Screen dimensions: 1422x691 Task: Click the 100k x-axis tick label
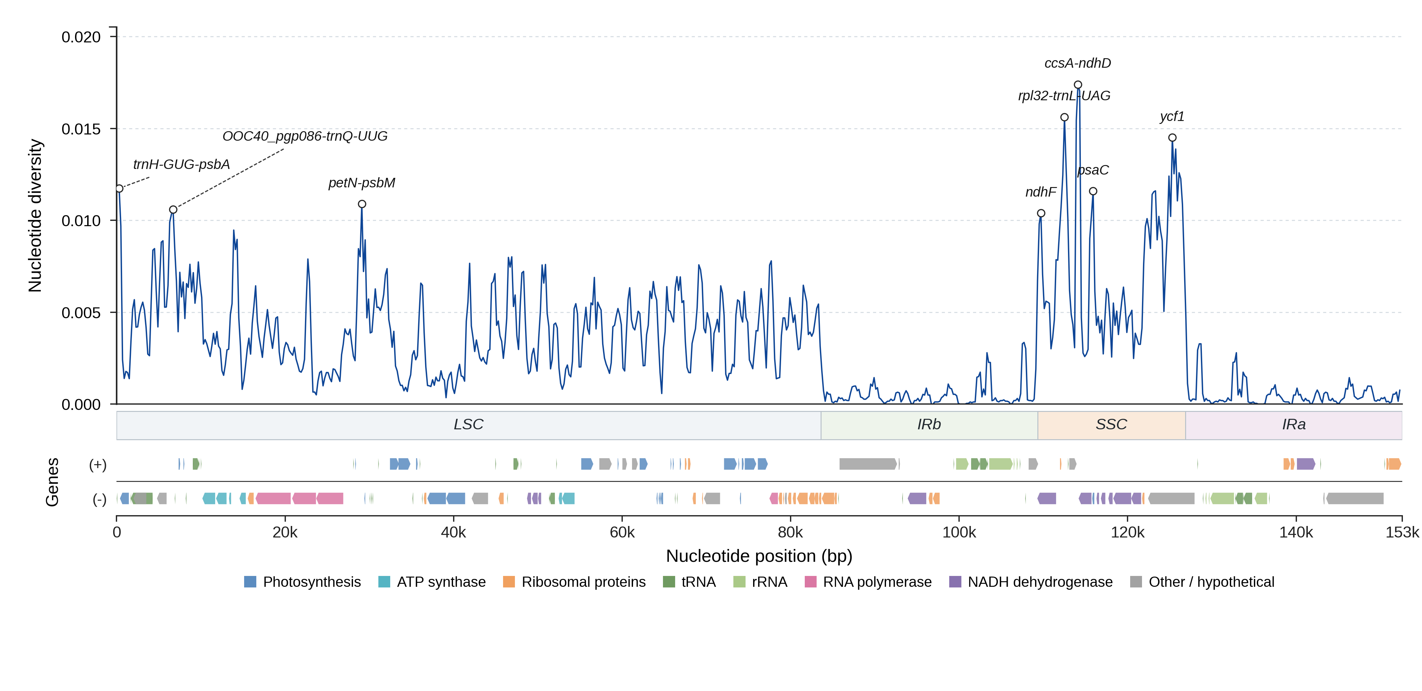(959, 532)
